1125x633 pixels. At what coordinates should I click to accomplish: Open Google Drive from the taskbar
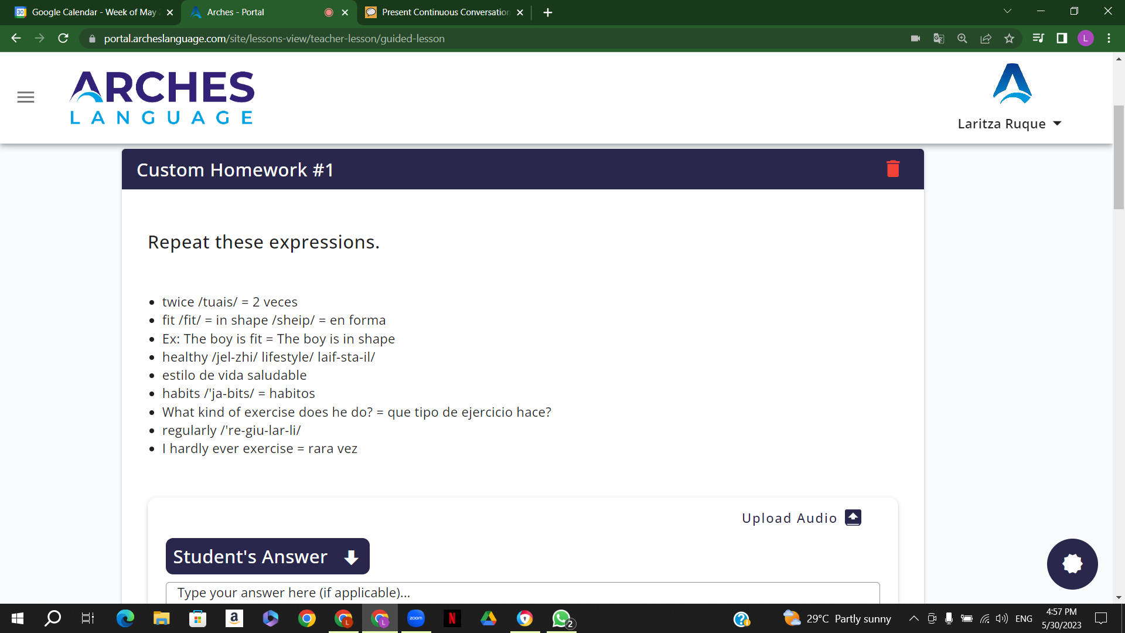[489, 618]
